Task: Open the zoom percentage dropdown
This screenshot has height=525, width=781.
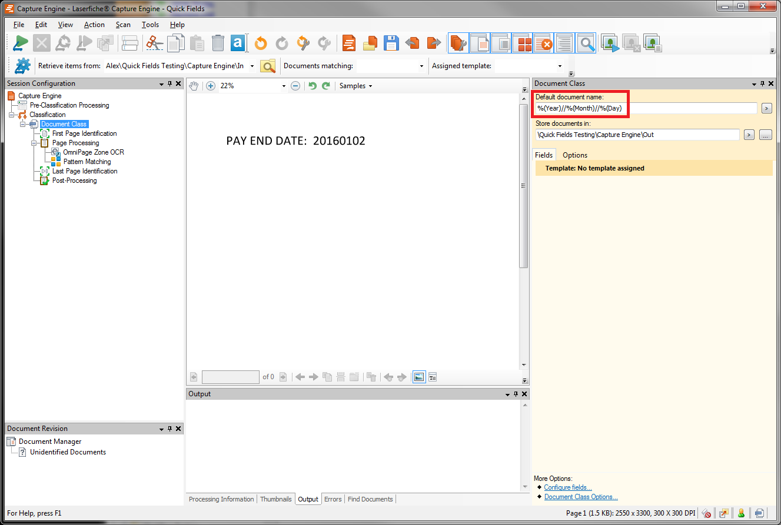Action: (284, 86)
